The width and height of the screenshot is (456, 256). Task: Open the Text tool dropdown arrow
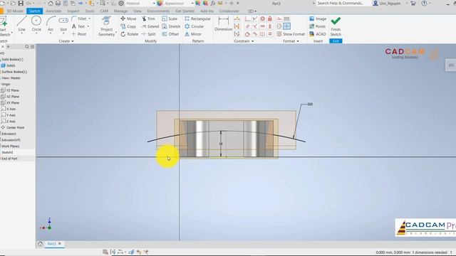pos(88,26)
